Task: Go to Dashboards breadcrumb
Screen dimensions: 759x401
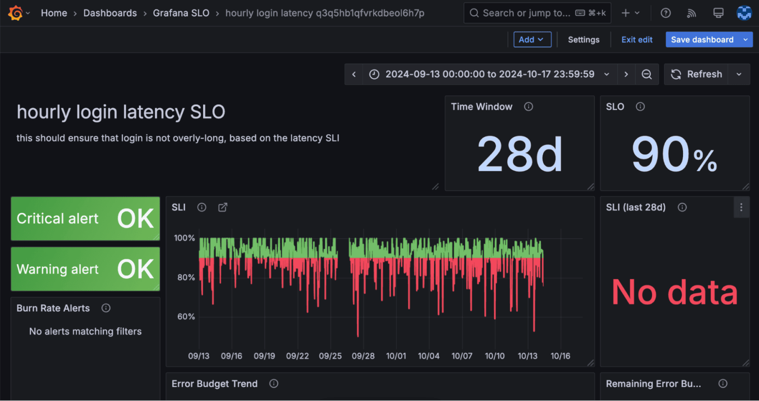Action: click(x=110, y=13)
